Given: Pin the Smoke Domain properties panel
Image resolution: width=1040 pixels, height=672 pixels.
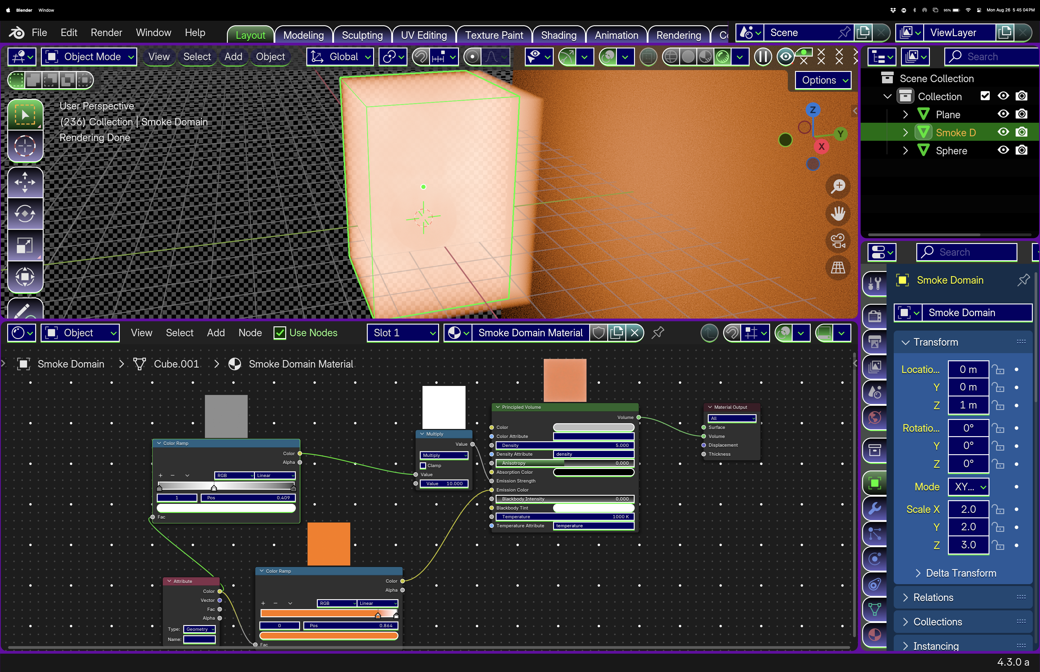Looking at the screenshot, I should click(x=1023, y=280).
